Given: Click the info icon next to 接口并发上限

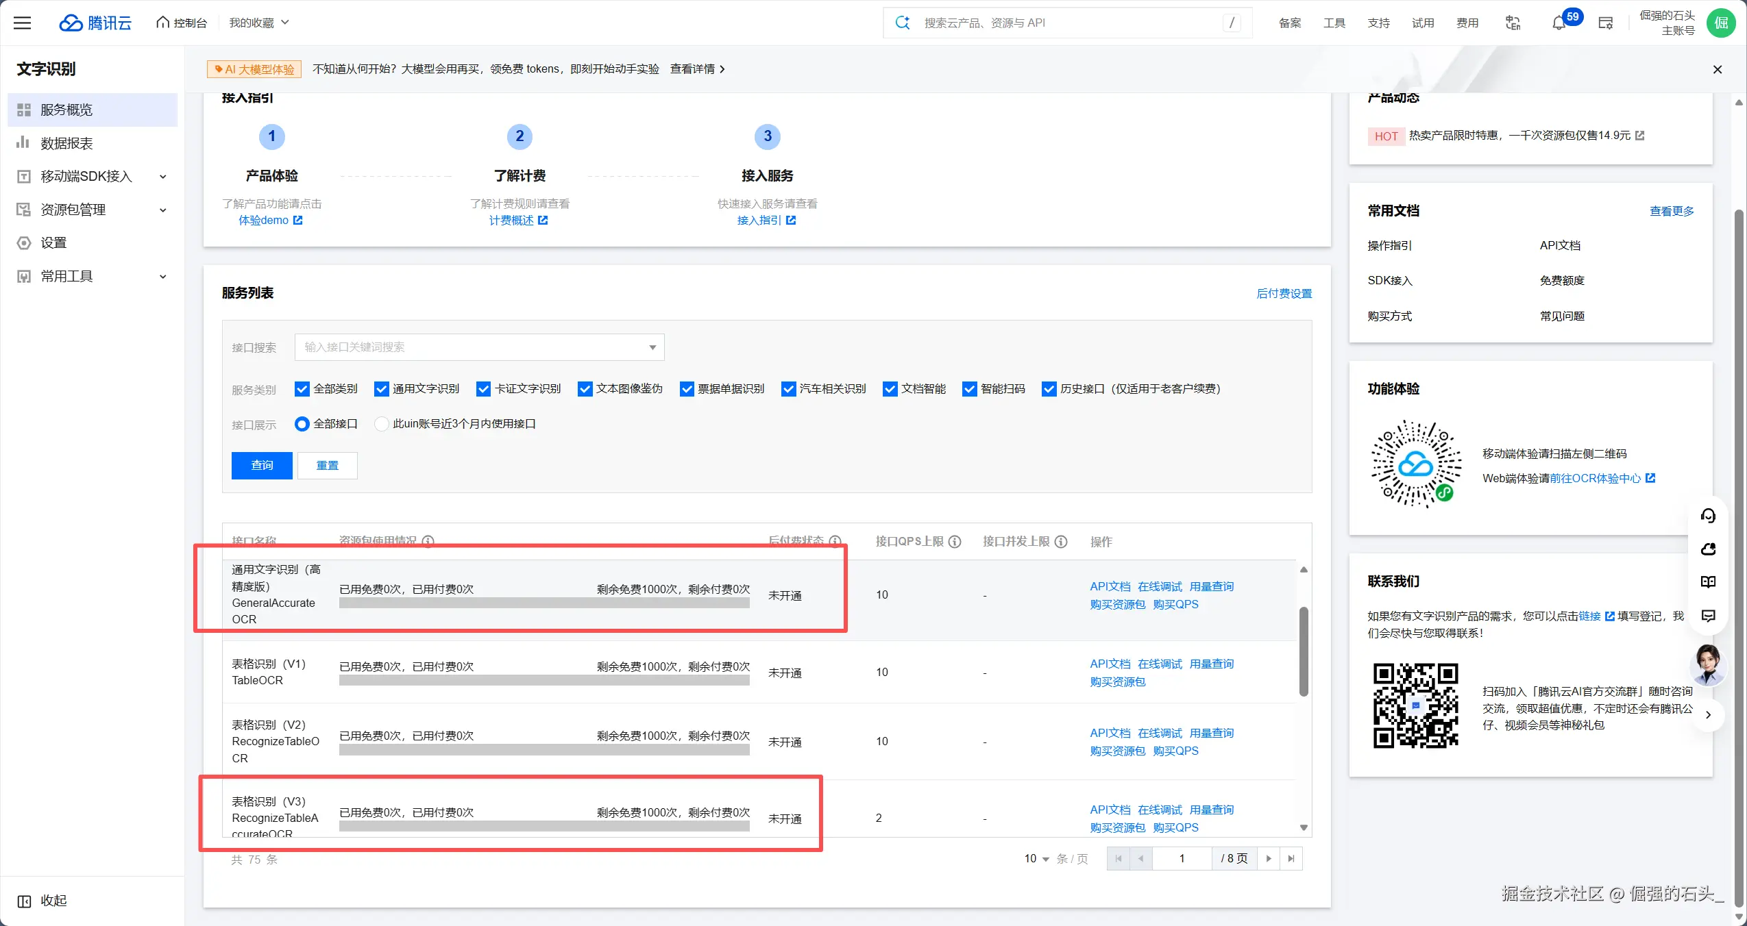Looking at the screenshot, I should coord(1061,542).
